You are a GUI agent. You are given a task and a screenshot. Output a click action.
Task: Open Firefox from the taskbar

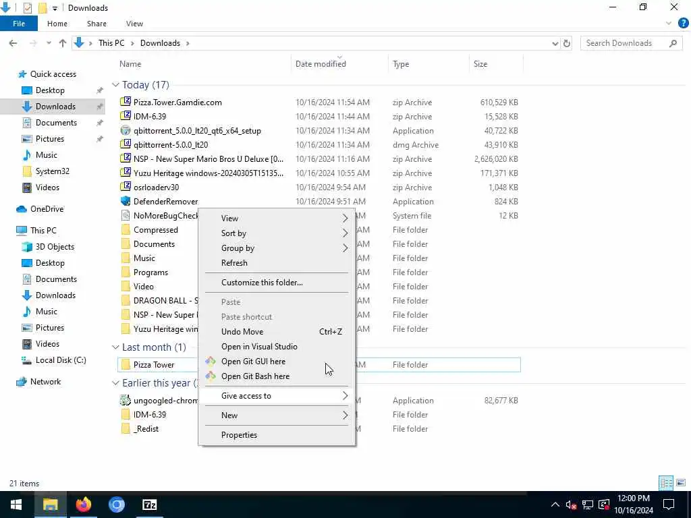point(83,505)
